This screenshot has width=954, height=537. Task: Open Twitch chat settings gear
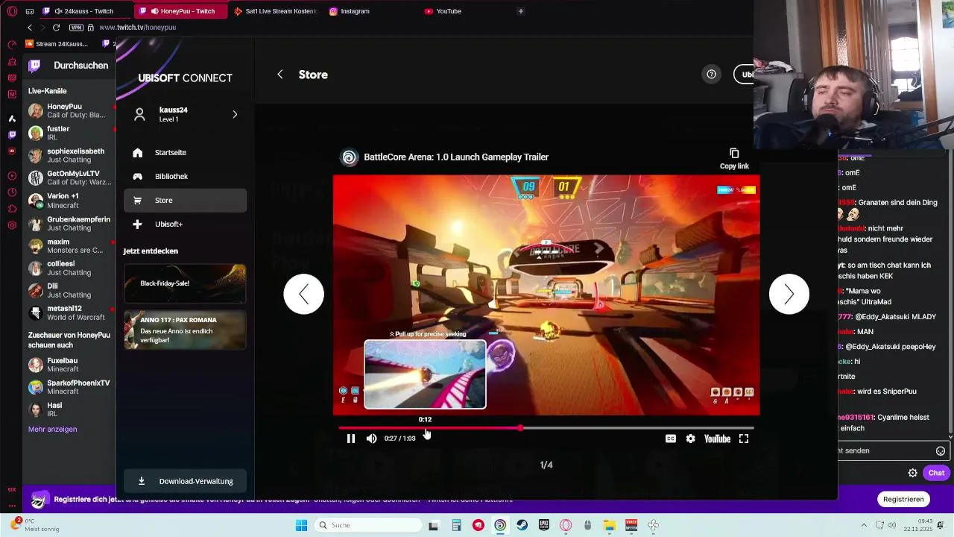pyautogui.click(x=912, y=473)
